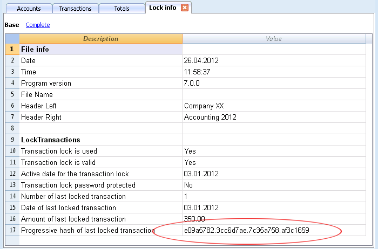Click the Transaction lock is valid row
Viewport: 378px width, 249px height.
coord(185,162)
